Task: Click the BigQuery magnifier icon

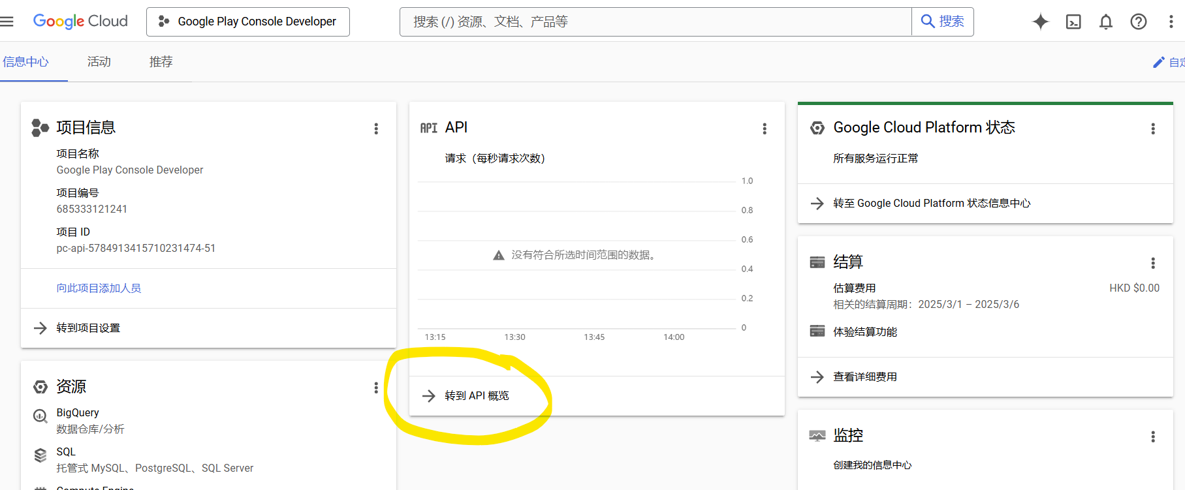Action: [40, 416]
